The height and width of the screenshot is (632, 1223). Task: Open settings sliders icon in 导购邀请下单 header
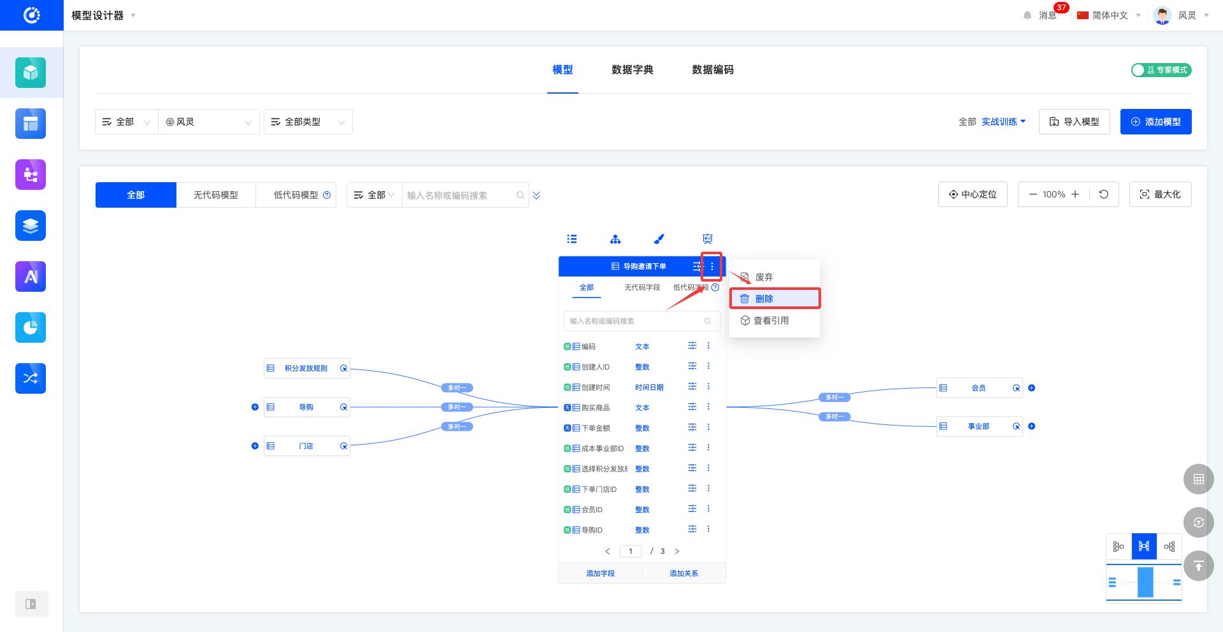coord(697,266)
